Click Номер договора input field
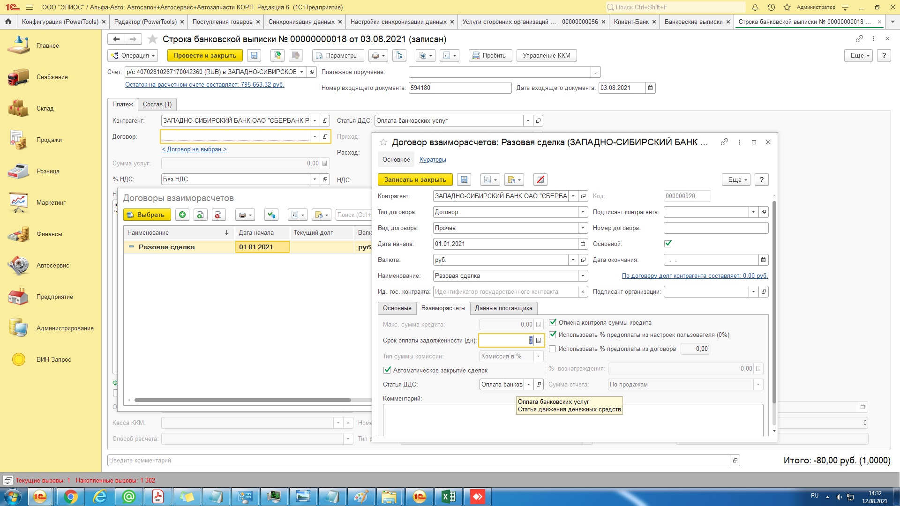The image size is (900, 506). pyautogui.click(x=716, y=228)
